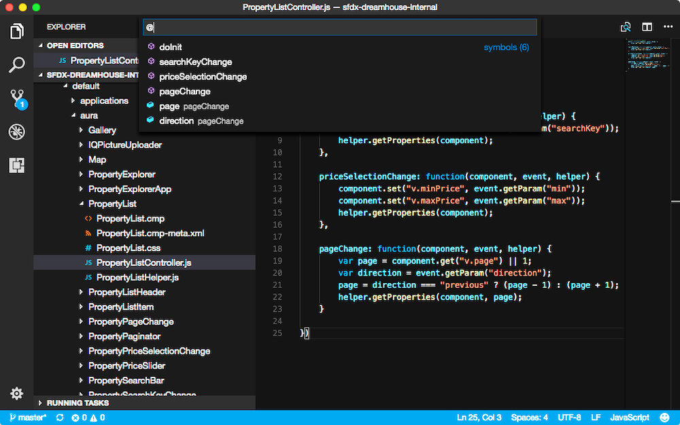Viewport: 680px width, 425px height.
Task: Click the JavaScript language mode button
Action: coord(629,418)
